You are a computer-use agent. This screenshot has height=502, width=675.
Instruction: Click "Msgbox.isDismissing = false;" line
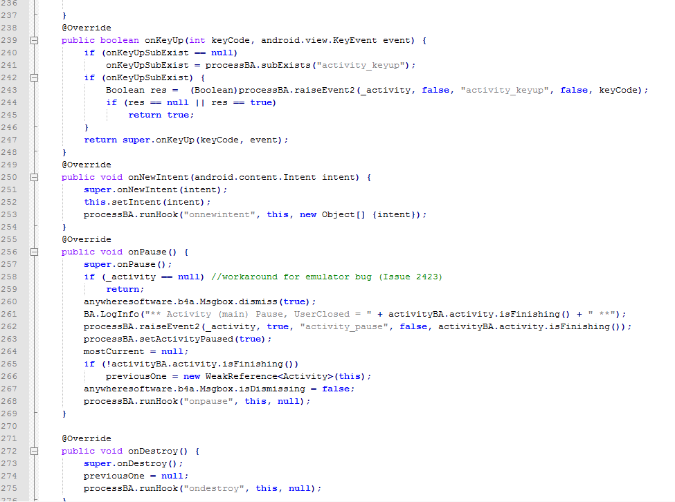219,389
